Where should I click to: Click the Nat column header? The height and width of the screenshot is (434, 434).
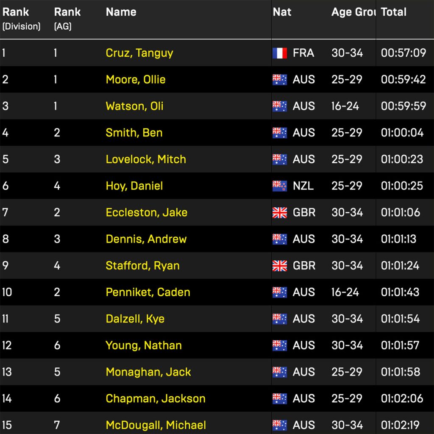click(x=282, y=12)
